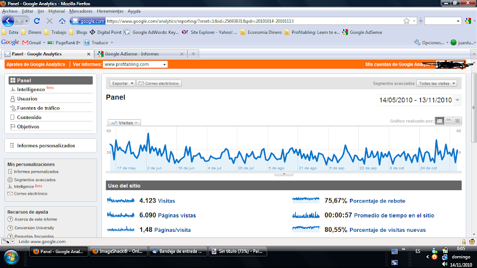Collapse the graph with the bottom arrow handle
The height and width of the screenshot is (268, 477).
pyautogui.click(x=284, y=174)
